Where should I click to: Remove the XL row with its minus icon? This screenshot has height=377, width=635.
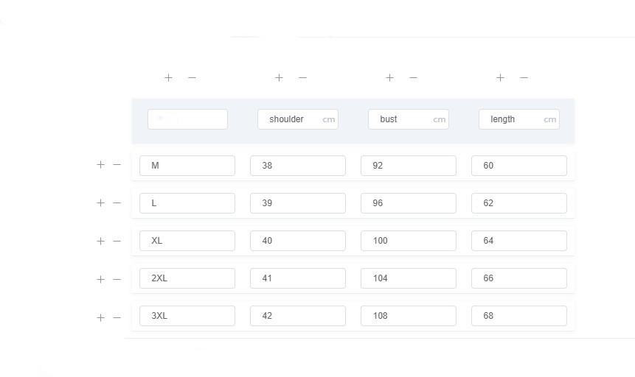[117, 241]
